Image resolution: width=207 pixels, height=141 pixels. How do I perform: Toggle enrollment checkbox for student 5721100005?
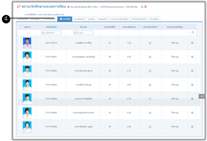click(150, 113)
